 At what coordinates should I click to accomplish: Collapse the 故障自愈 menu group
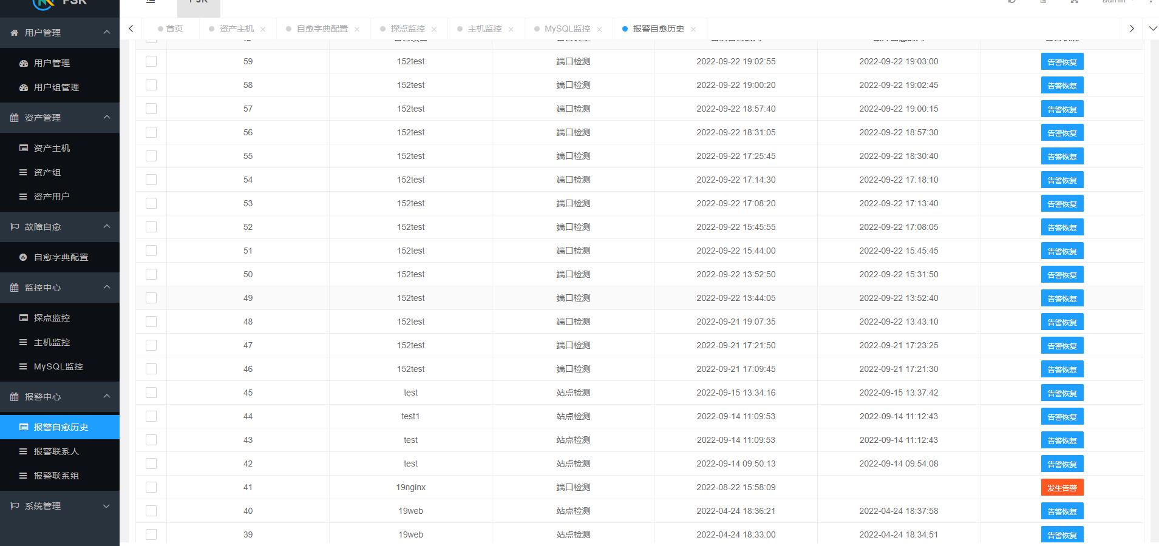(x=59, y=227)
